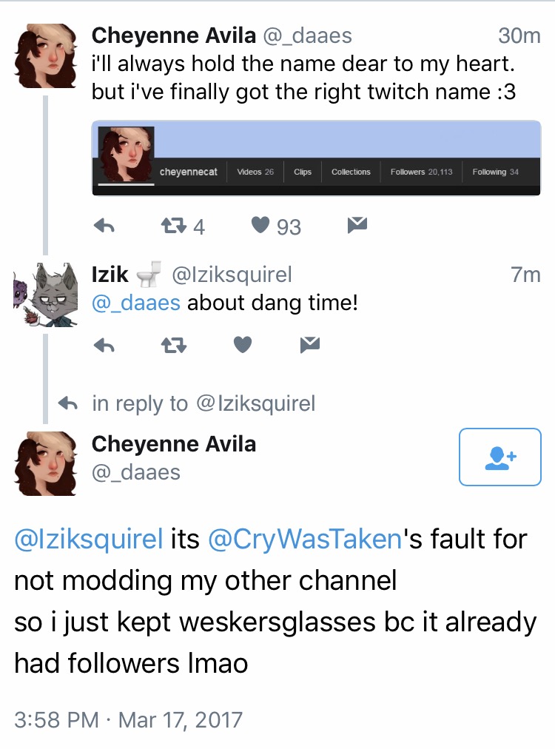Tap 'in reply to @Iziksquirel' label
Image resolution: width=555 pixels, height=749 pixels.
pos(203,403)
